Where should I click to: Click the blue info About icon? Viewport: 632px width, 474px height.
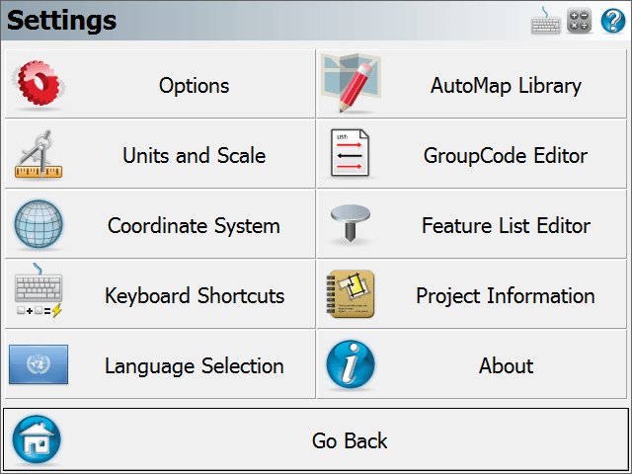351,364
